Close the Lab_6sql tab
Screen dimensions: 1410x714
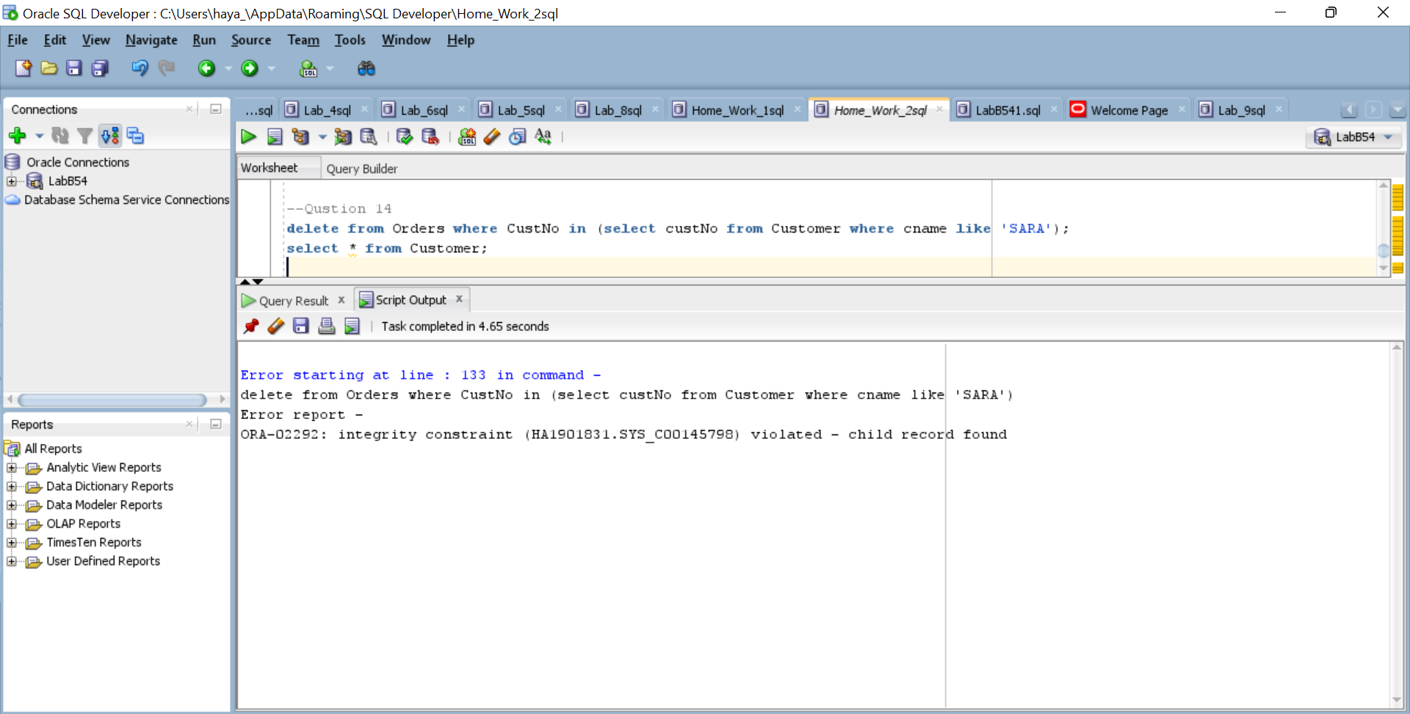[x=461, y=109]
